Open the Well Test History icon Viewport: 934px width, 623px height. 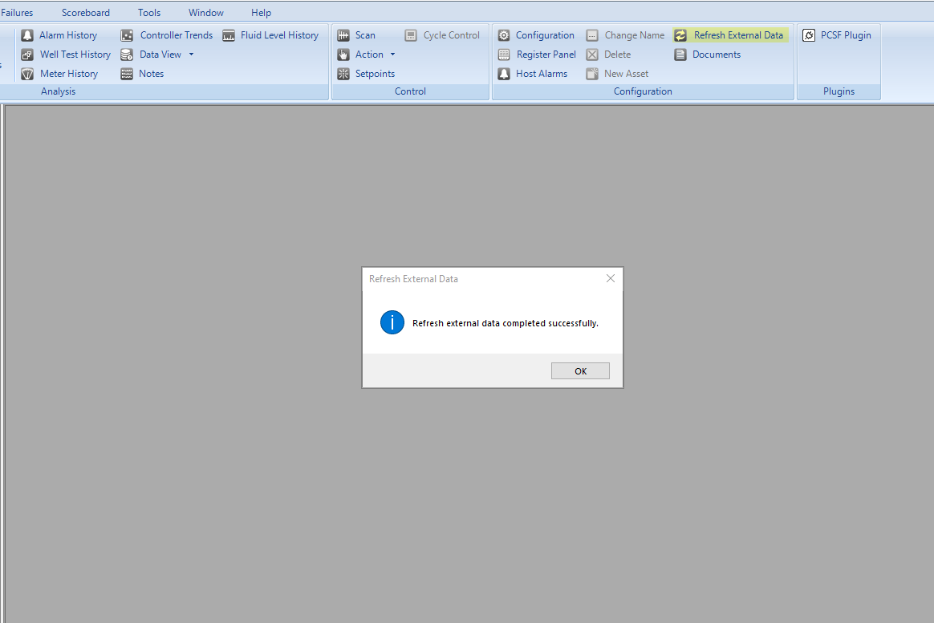coord(26,55)
